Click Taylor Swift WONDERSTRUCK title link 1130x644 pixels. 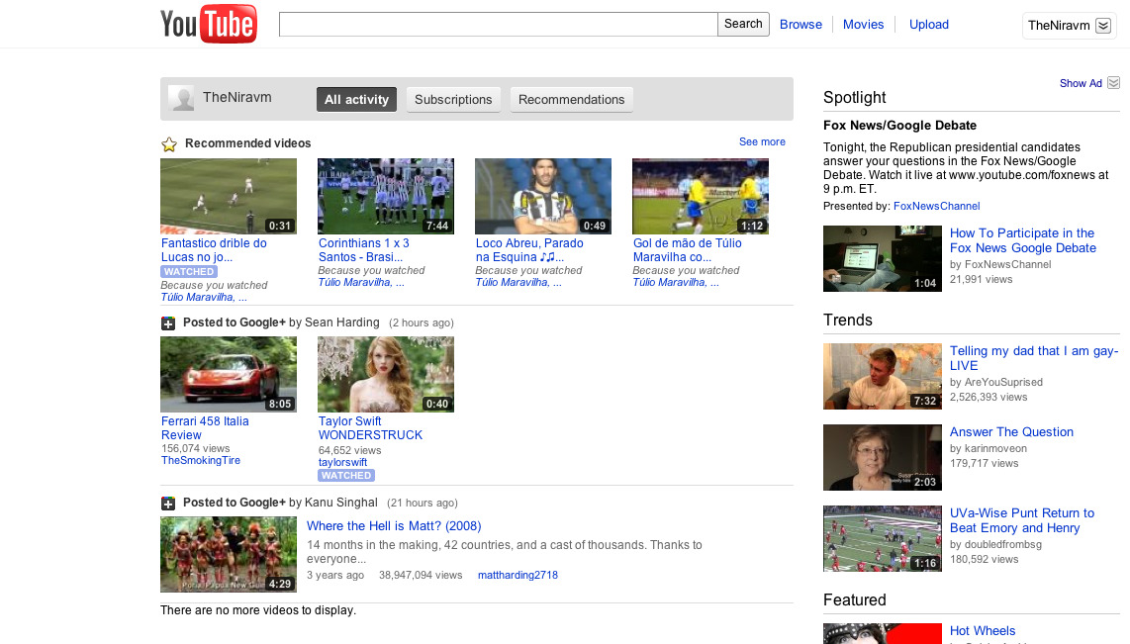370,428
